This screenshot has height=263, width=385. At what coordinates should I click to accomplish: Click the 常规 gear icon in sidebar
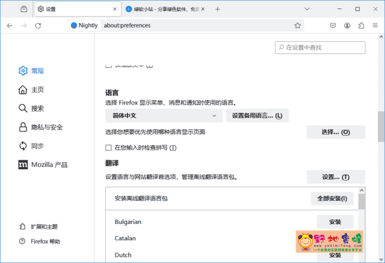click(23, 71)
